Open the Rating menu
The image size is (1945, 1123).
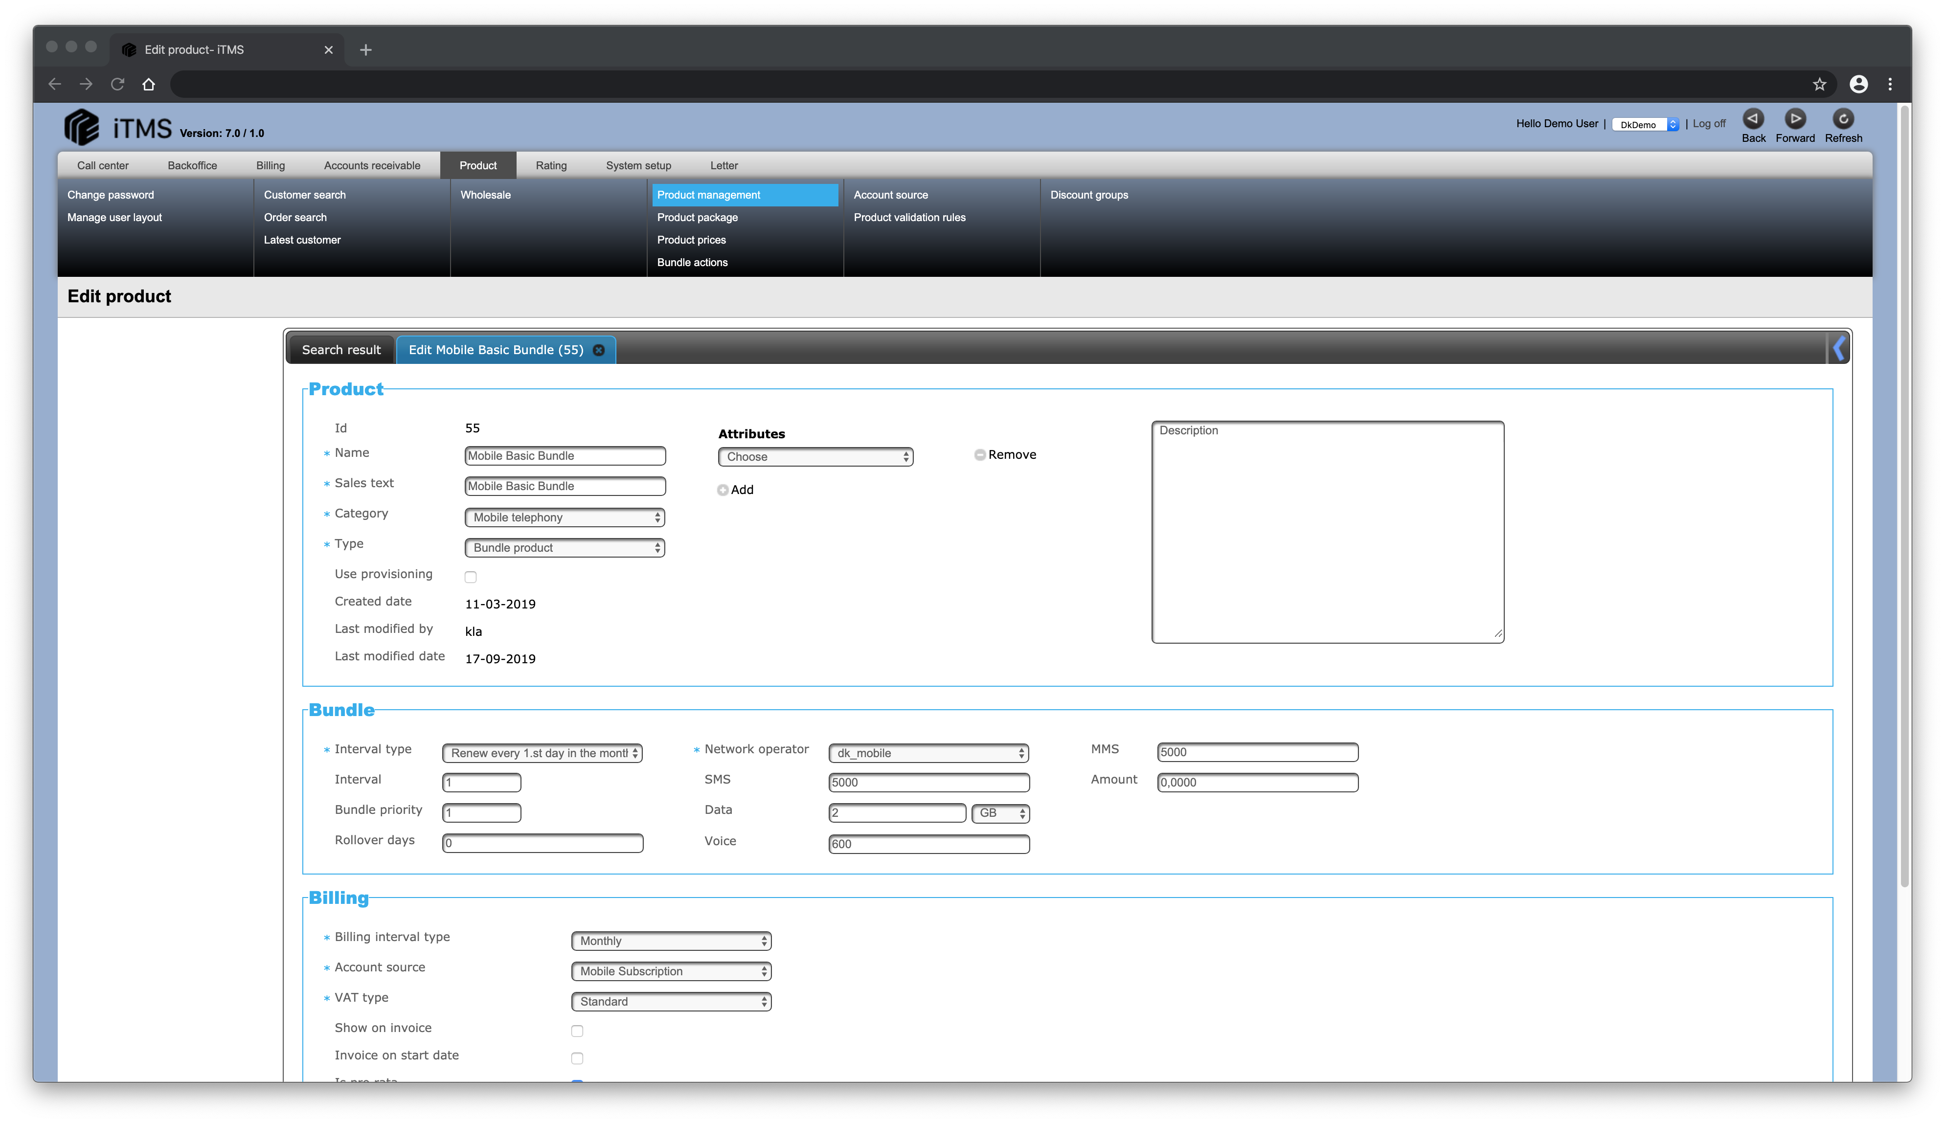point(551,166)
